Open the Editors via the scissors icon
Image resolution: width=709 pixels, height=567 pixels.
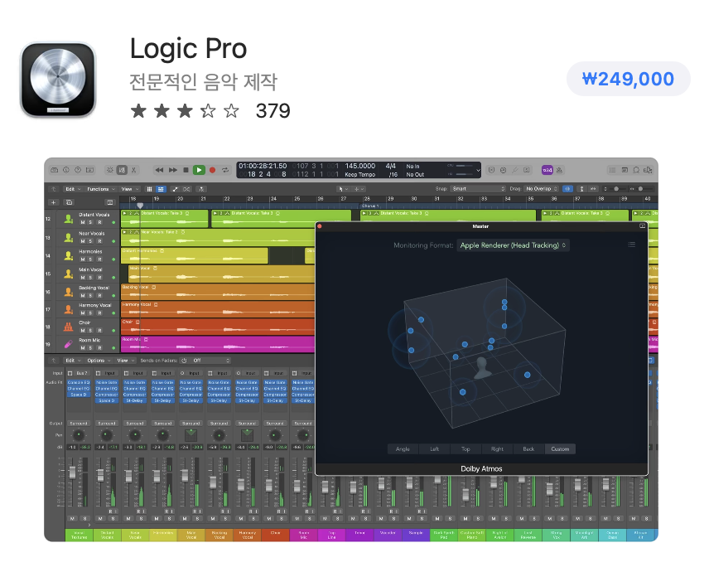(134, 170)
